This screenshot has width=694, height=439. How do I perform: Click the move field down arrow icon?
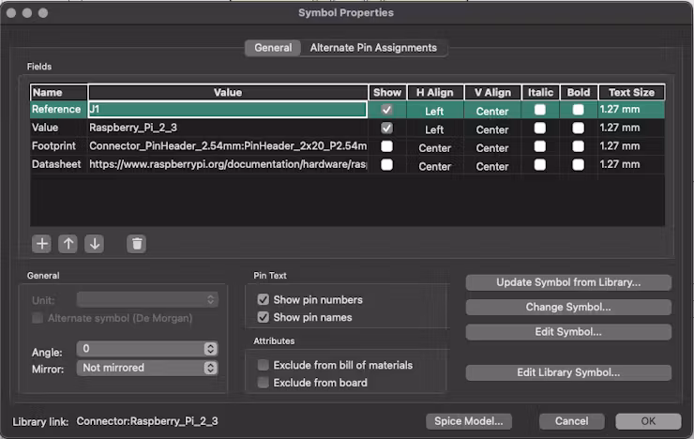[x=94, y=244]
